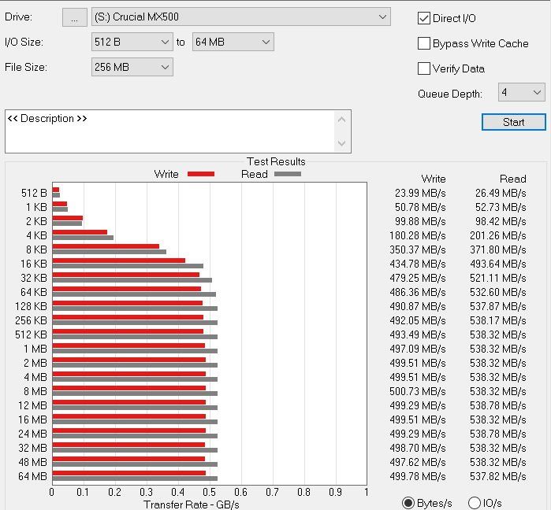The image size is (551, 510).
Task: Switch results to IO/s radio button
Action: pyautogui.click(x=475, y=503)
